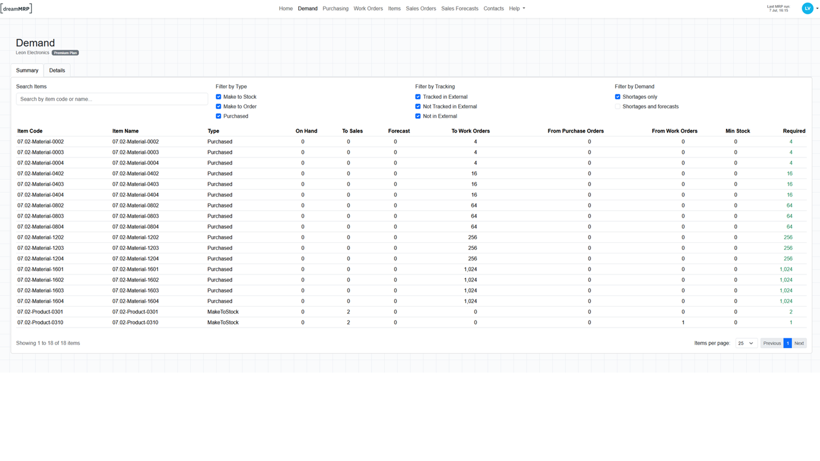This screenshot has width=820, height=461.
Task: Click the dreamMRP logo
Action: pyautogui.click(x=16, y=8)
